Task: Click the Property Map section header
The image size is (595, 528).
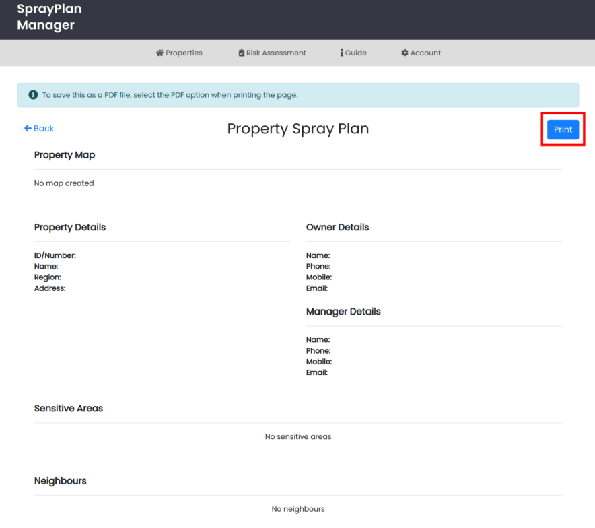Action: pyautogui.click(x=65, y=155)
